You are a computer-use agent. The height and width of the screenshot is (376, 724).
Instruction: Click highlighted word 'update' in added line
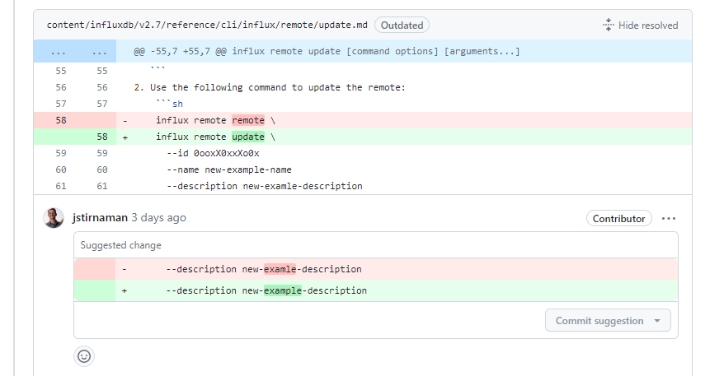(x=248, y=137)
